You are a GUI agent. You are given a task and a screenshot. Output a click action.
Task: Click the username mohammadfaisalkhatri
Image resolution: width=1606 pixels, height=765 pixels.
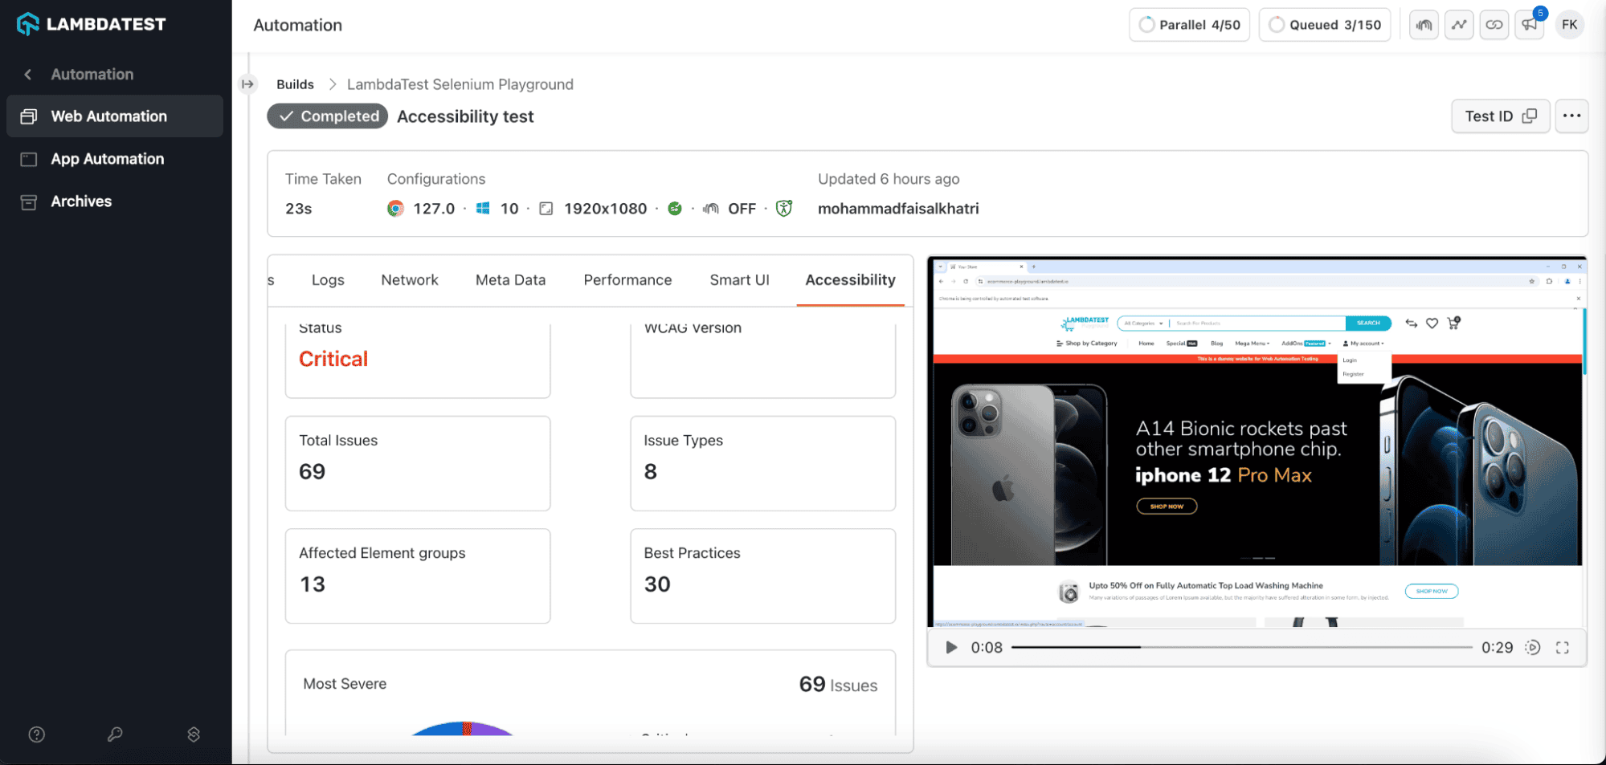click(898, 209)
